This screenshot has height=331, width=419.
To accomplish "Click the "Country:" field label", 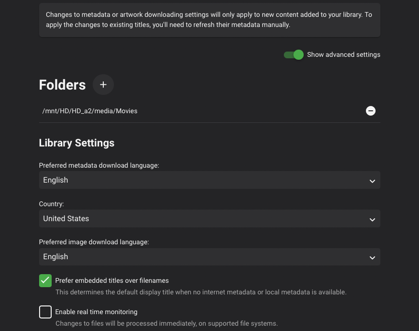I will (52, 204).
